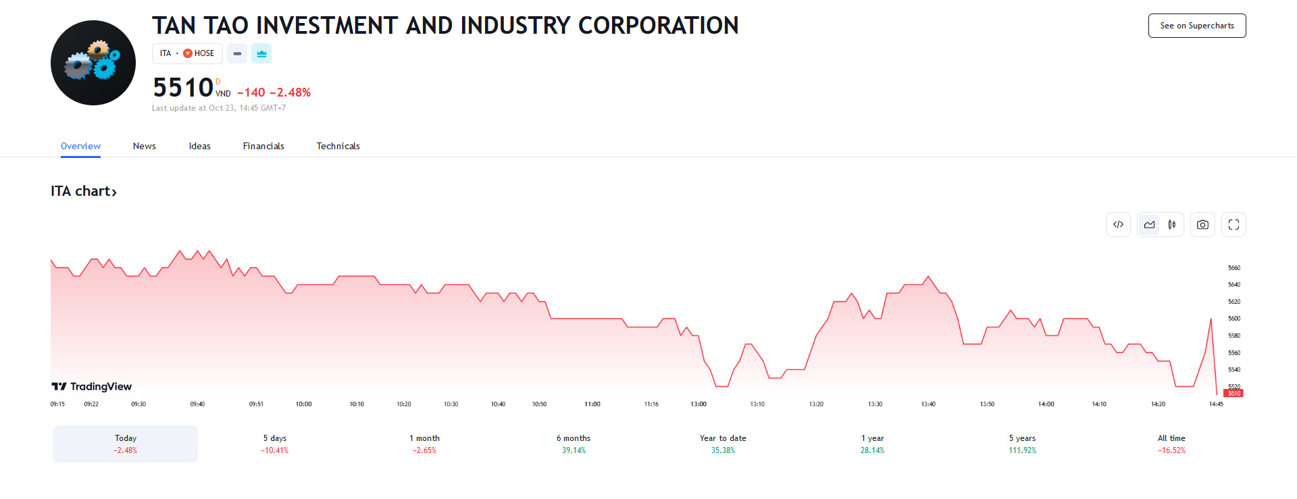1297x499 pixels.
Task: Select the 5 days range
Action: pyautogui.click(x=274, y=444)
